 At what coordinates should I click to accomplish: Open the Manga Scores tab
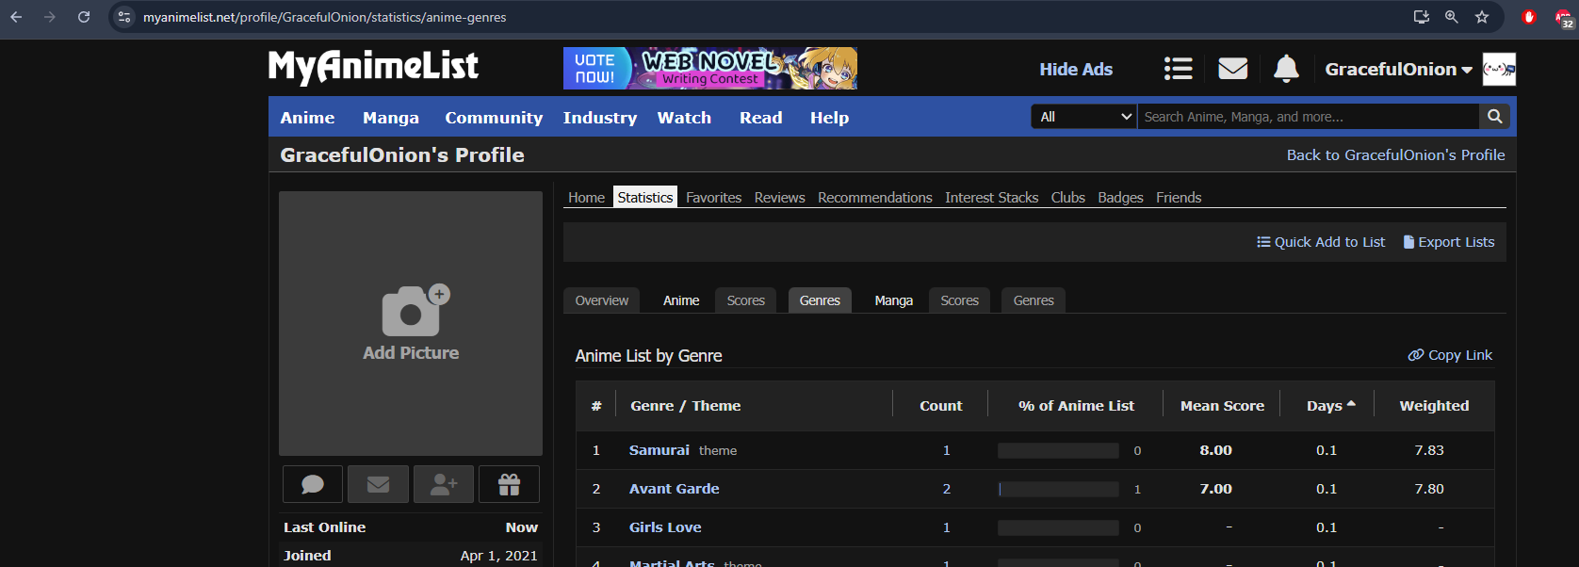[x=959, y=300]
